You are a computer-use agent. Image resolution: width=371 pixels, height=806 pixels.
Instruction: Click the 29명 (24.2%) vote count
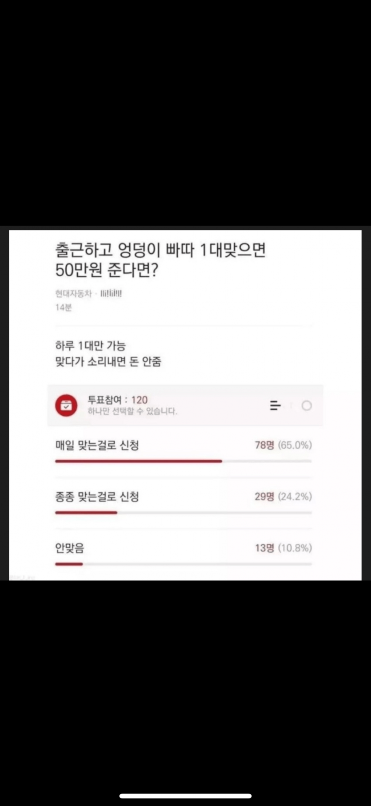(283, 496)
